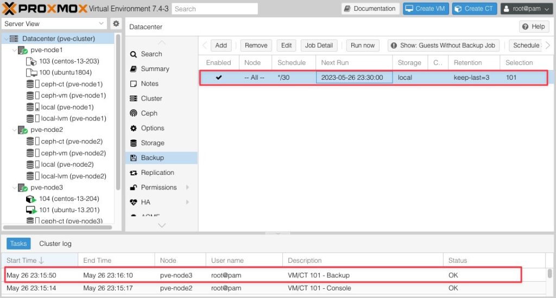Click the Create CT button
556x298 pixels.
pos(475,9)
